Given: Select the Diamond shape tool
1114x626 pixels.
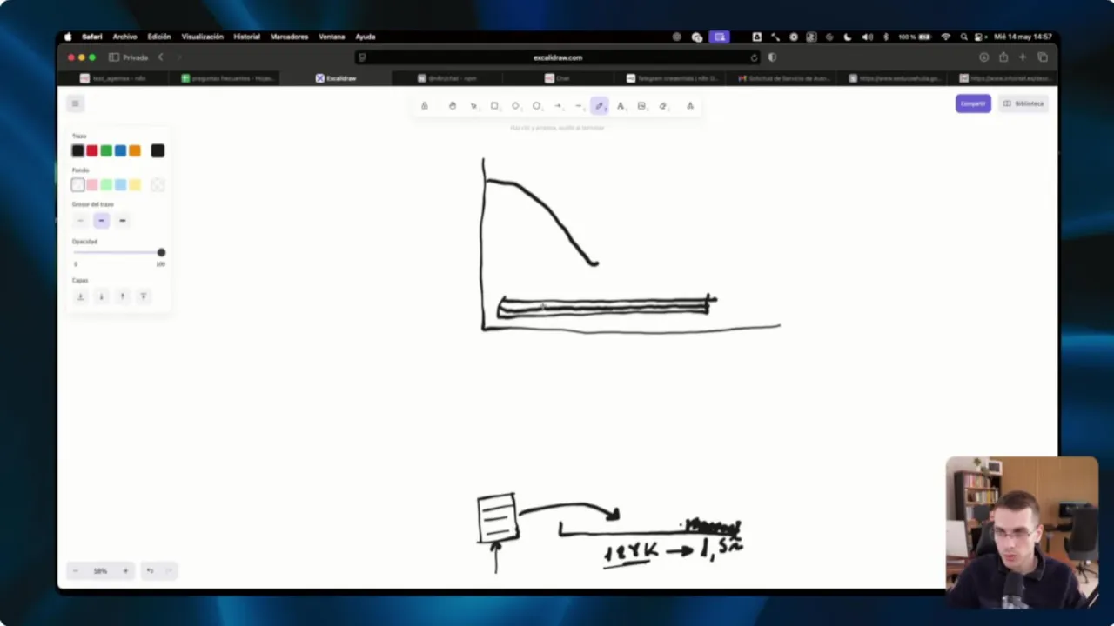Looking at the screenshot, I should [x=515, y=106].
